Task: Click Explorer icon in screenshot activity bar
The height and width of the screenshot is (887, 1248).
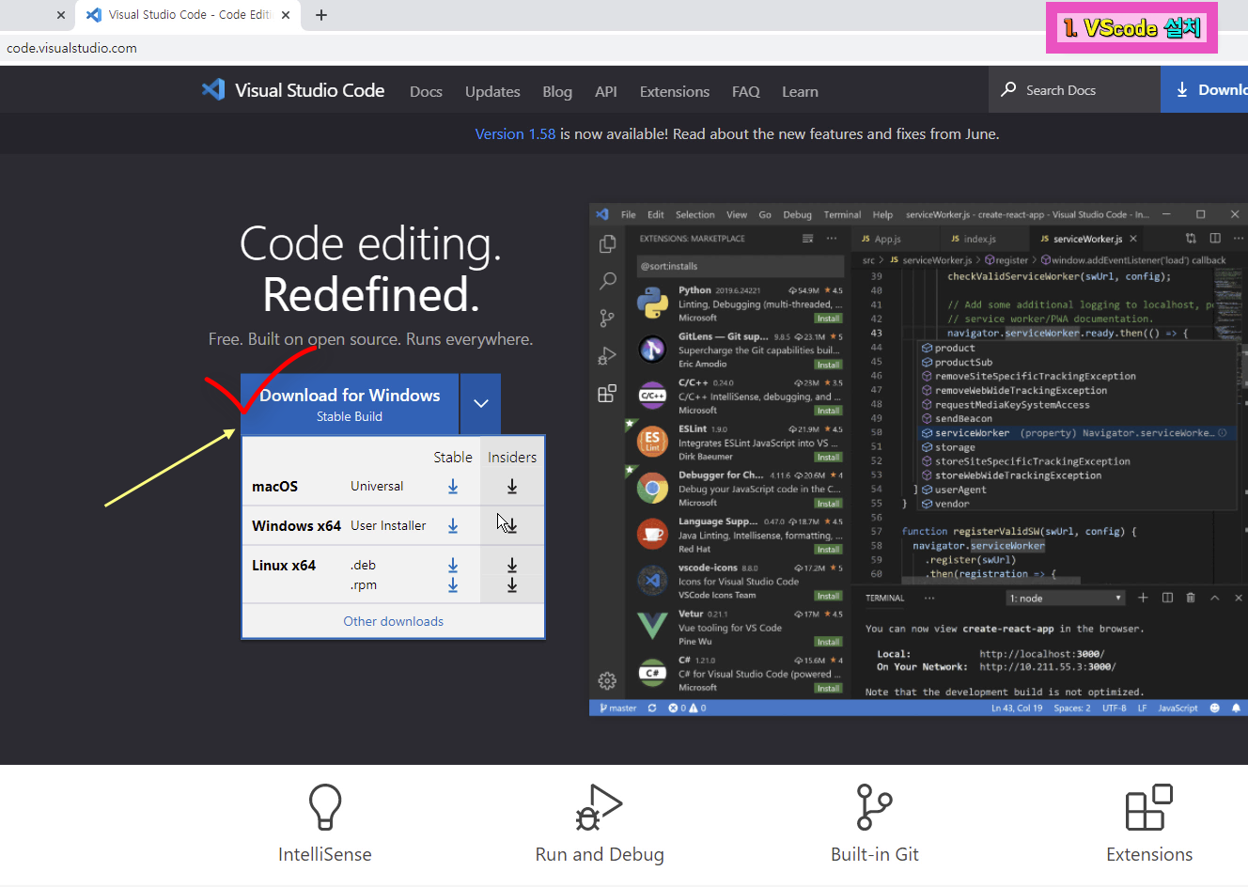Action: click(608, 243)
